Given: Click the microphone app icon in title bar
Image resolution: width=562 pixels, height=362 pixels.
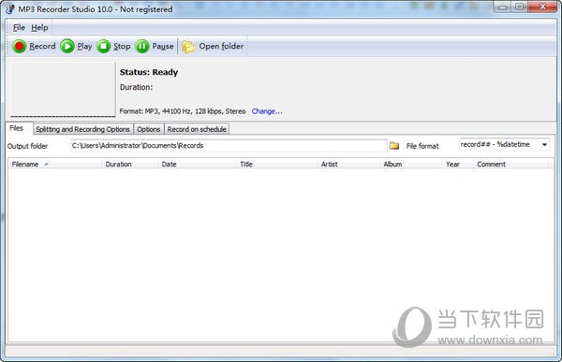Looking at the screenshot, I should tap(10, 9).
